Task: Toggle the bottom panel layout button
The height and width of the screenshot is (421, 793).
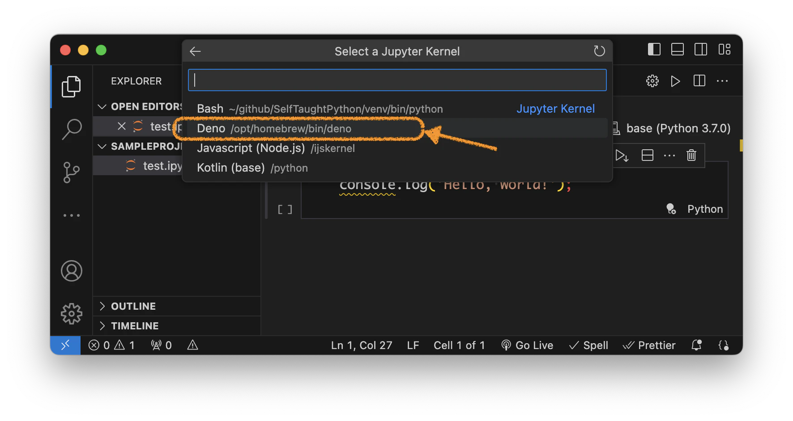Action: 678,49
